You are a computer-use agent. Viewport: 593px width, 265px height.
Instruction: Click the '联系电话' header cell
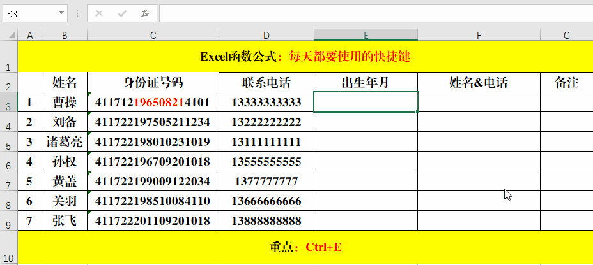tap(266, 82)
